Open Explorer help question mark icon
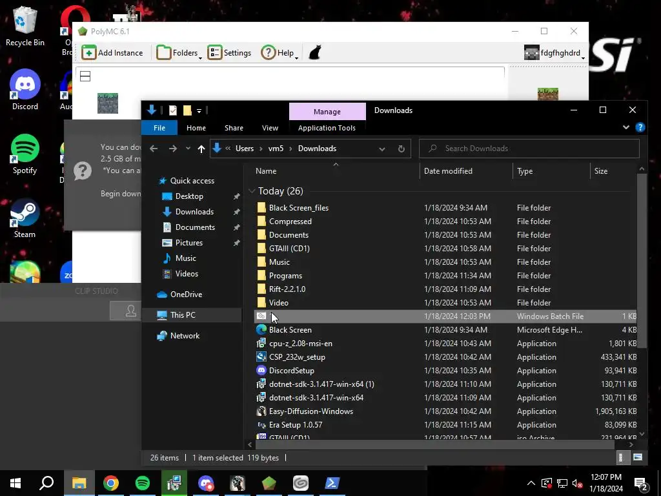 pos(640,127)
